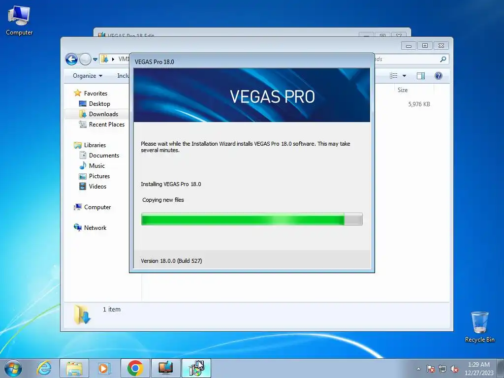The image size is (504, 378).
Task: Click '1 item' text in details pane
Action: (112, 309)
